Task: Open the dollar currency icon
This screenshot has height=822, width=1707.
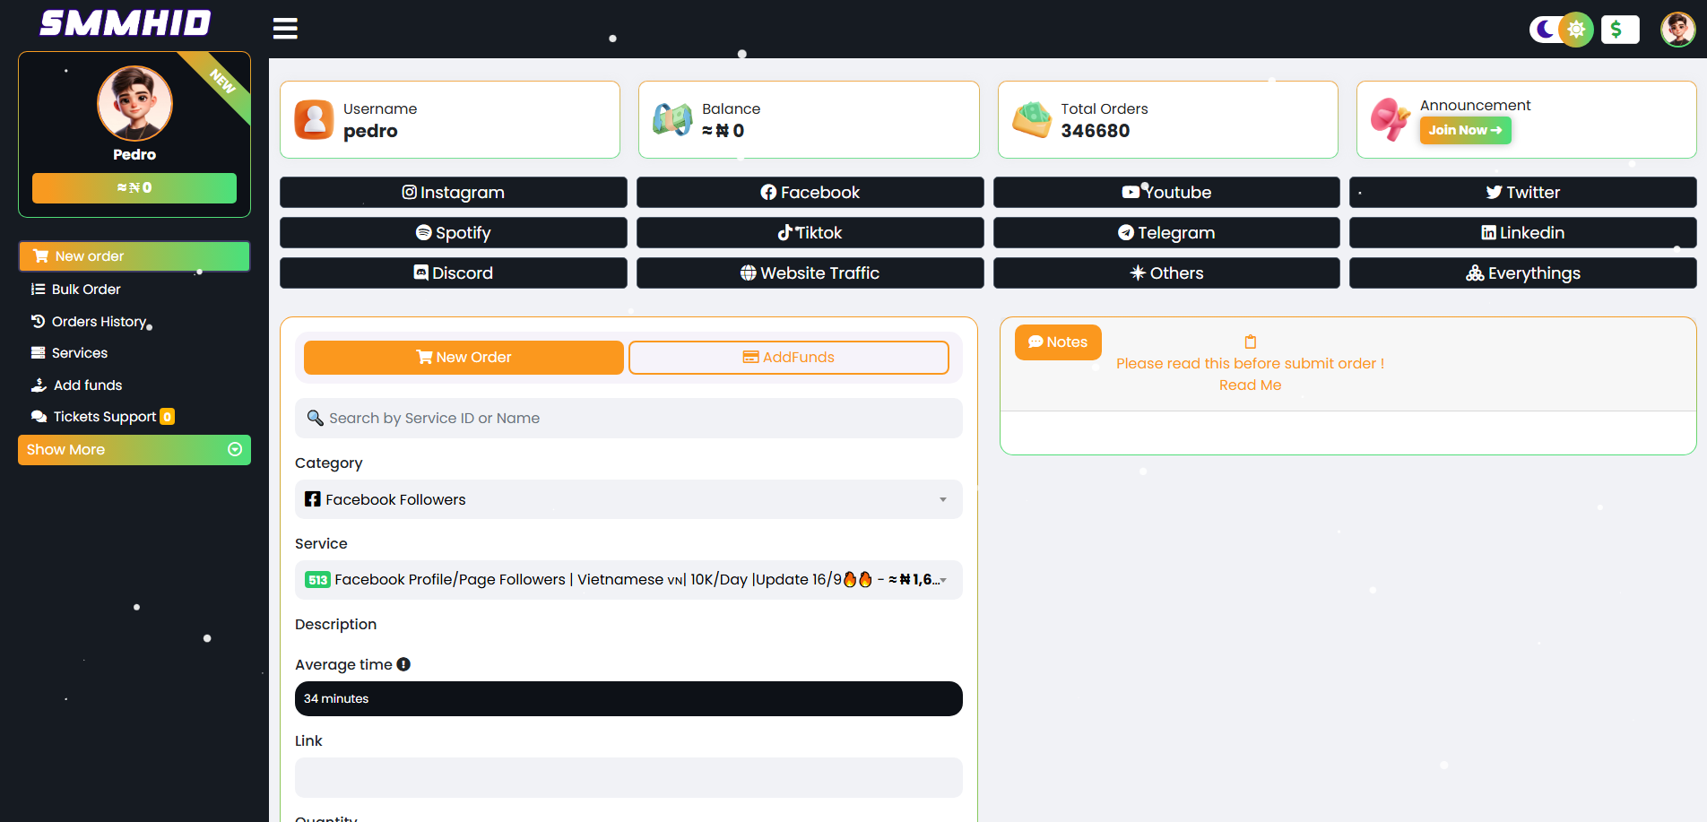Action: click(x=1619, y=30)
